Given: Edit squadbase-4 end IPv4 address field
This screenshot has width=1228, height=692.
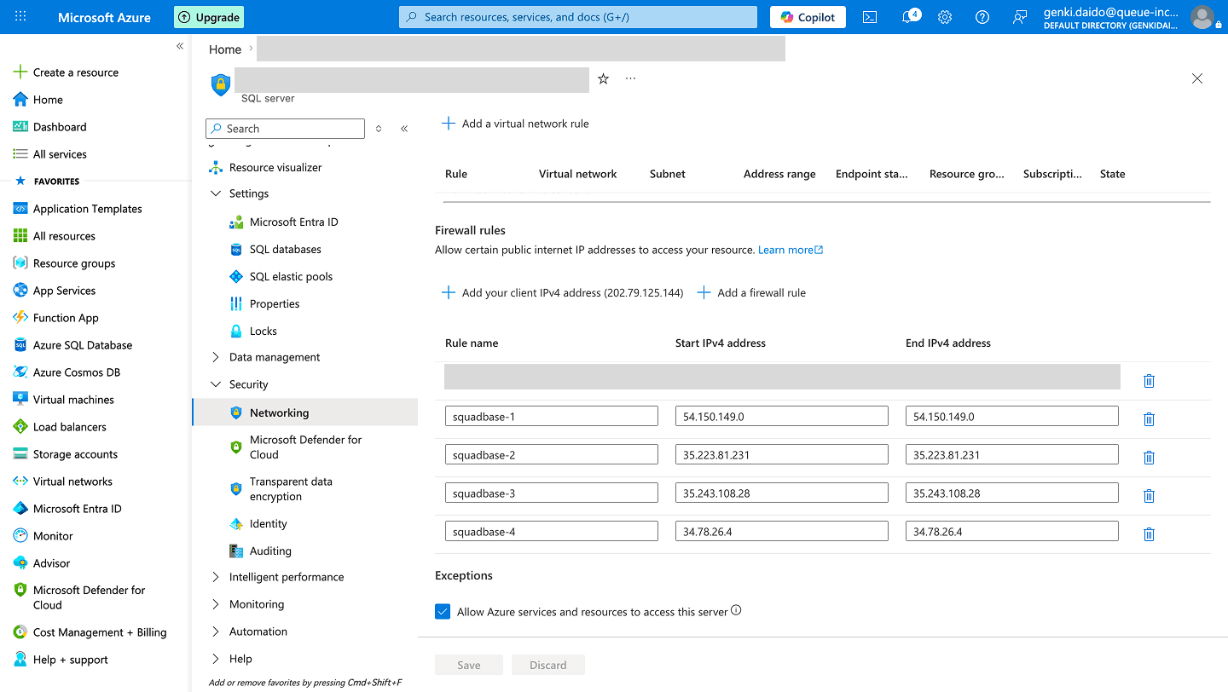Looking at the screenshot, I should pos(1012,531).
